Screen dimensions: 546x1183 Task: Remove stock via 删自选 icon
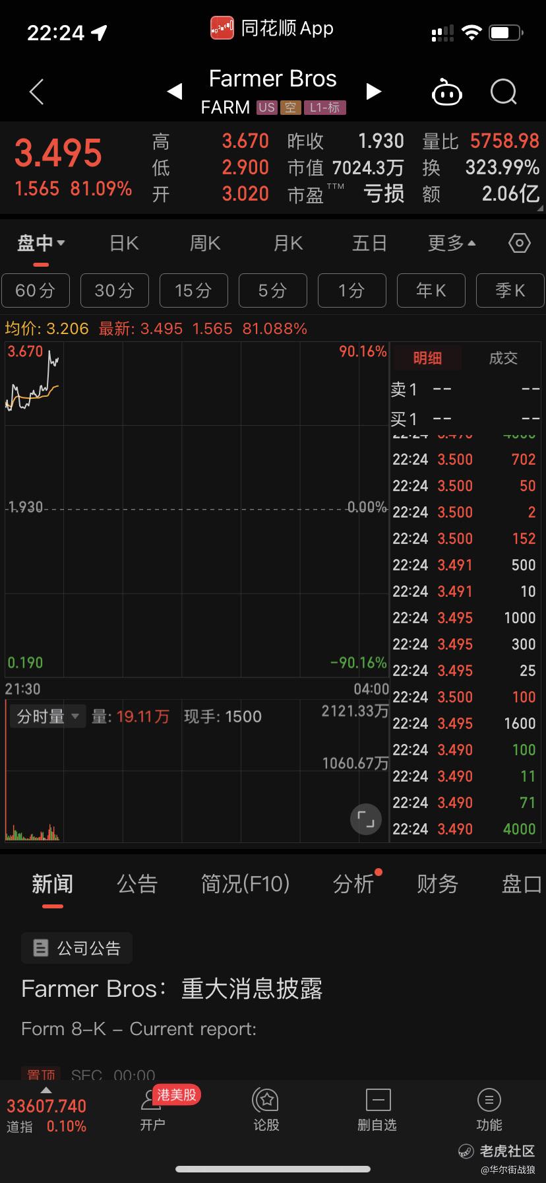coord(378,1110)
